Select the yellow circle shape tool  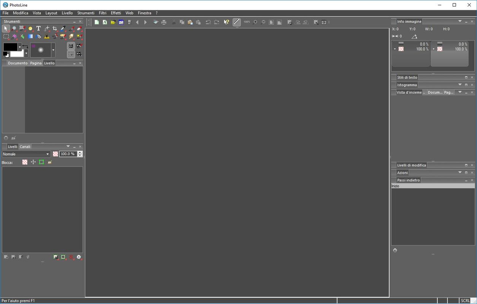(x=30, y=28)
